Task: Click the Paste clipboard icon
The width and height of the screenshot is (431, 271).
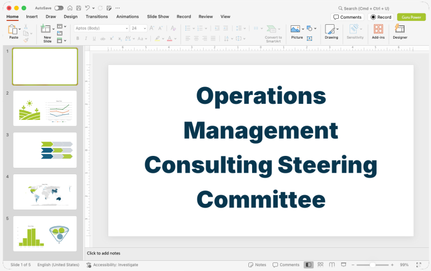Action: [12, 30]
